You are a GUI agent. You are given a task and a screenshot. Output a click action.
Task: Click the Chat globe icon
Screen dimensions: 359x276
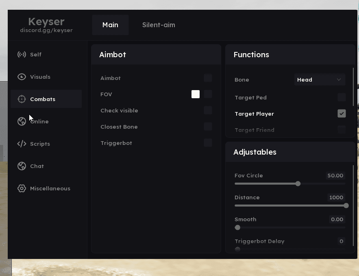(22, 166)
